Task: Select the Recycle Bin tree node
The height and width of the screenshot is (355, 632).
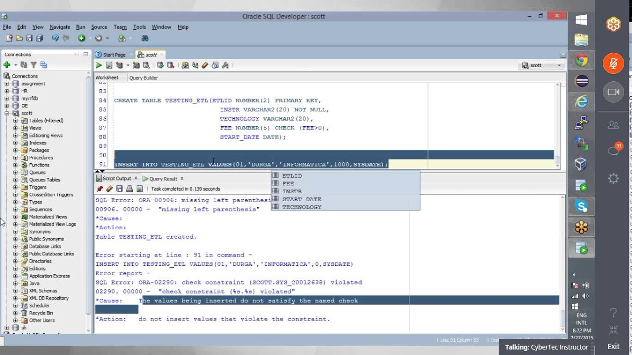Action: click(x=41, y=313)
